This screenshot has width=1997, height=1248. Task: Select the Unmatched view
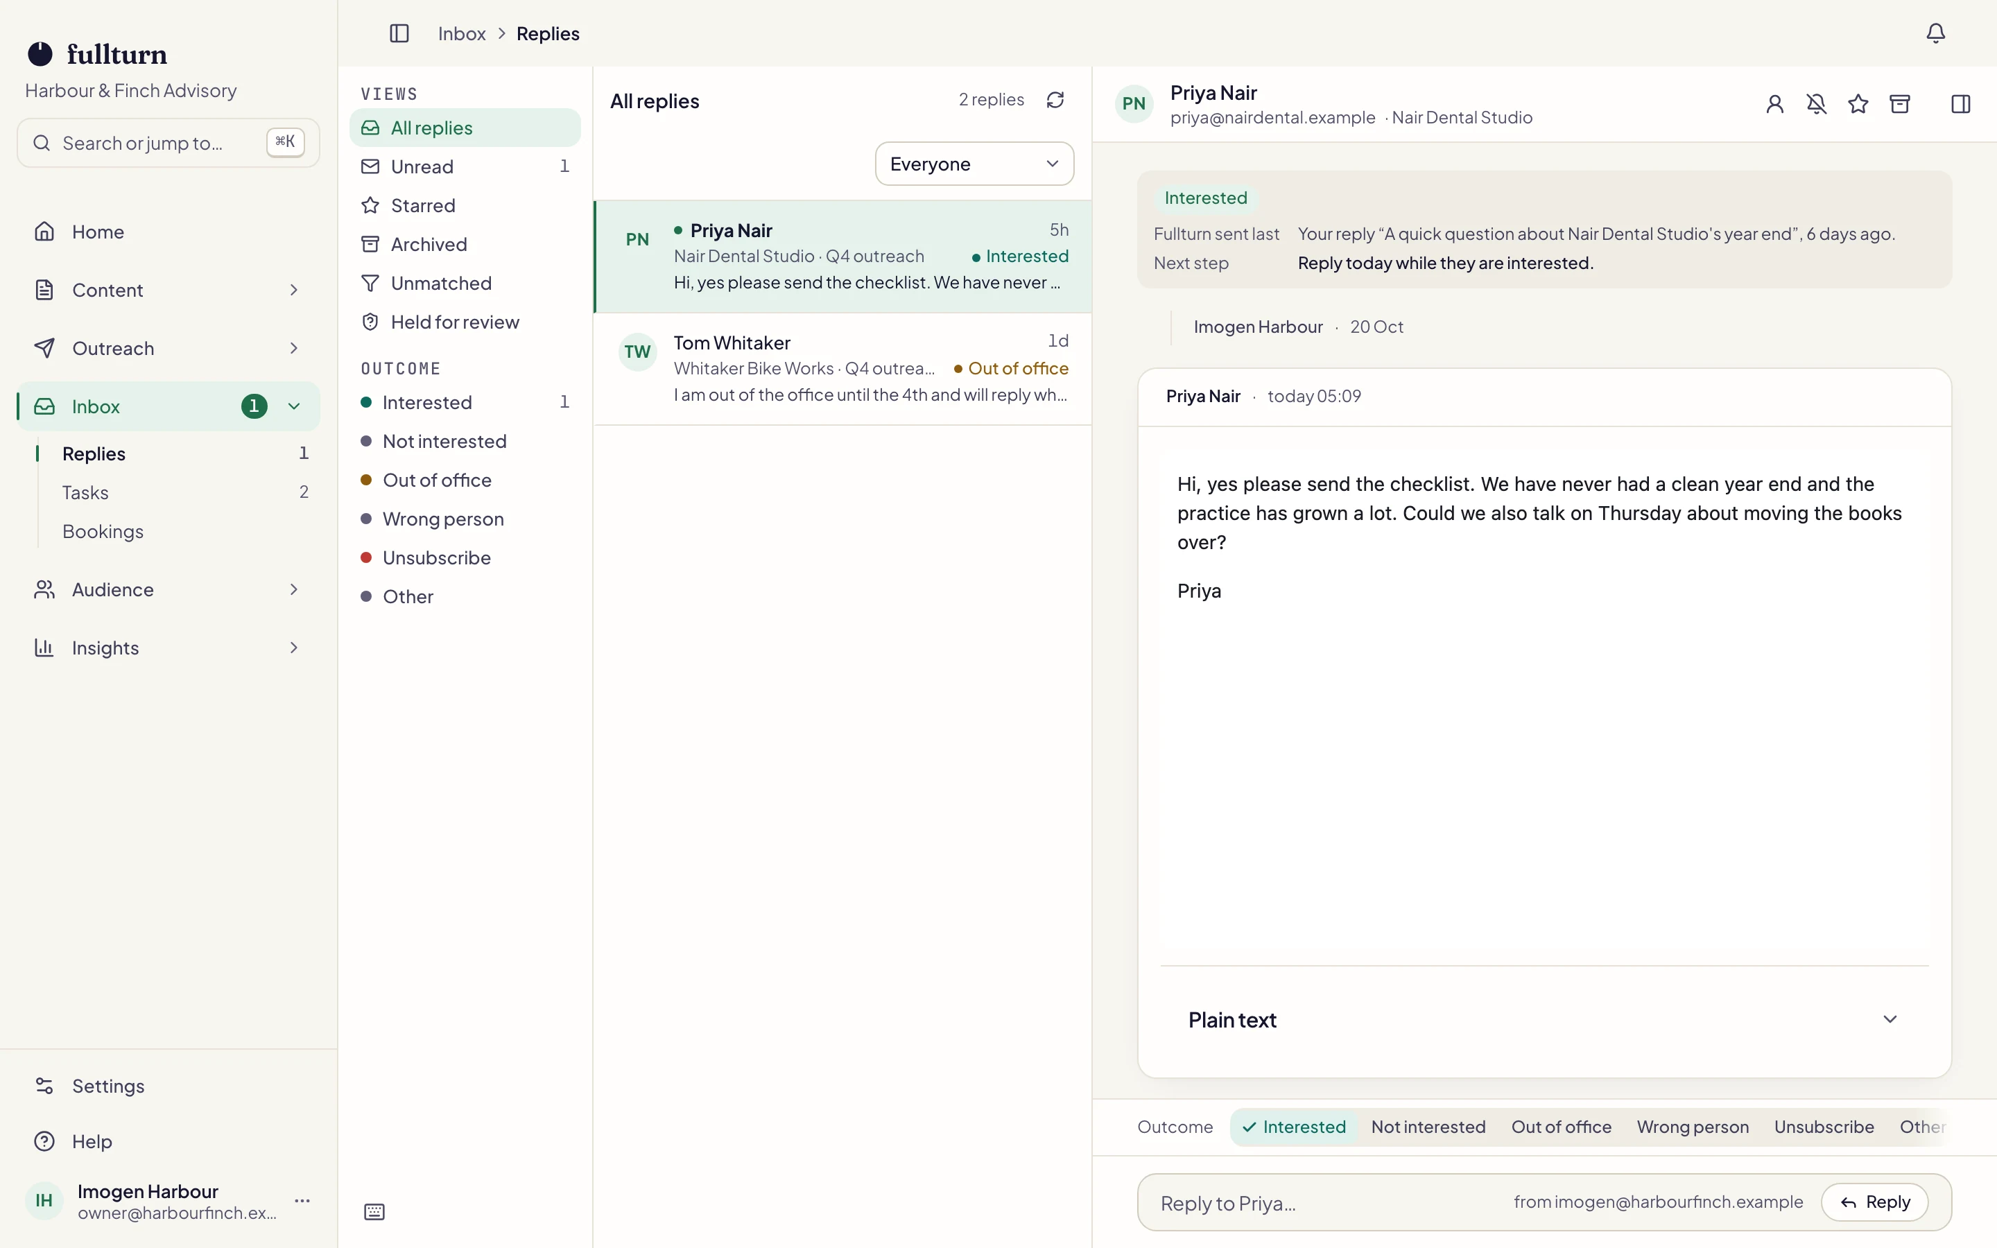465,283
